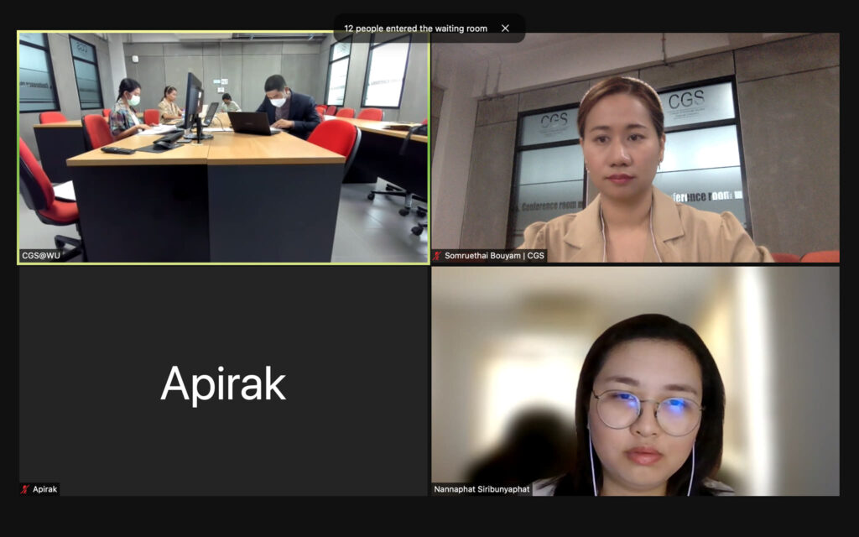Click the 'Conference room' sign in Somruethai's video
This screenshot has width=859, height=537.
(x=550, y=206)
